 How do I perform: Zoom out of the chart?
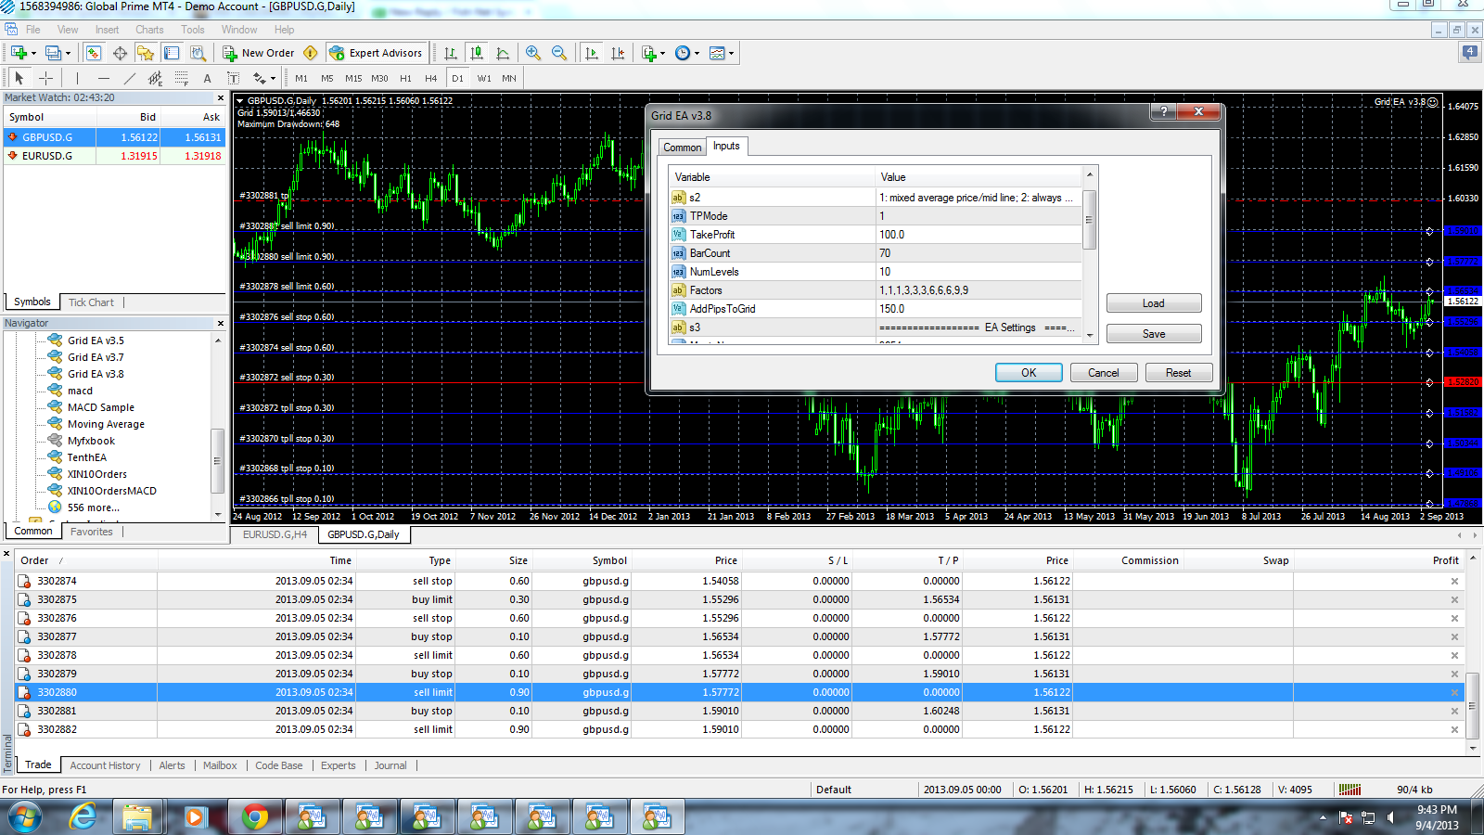point(559,53)
